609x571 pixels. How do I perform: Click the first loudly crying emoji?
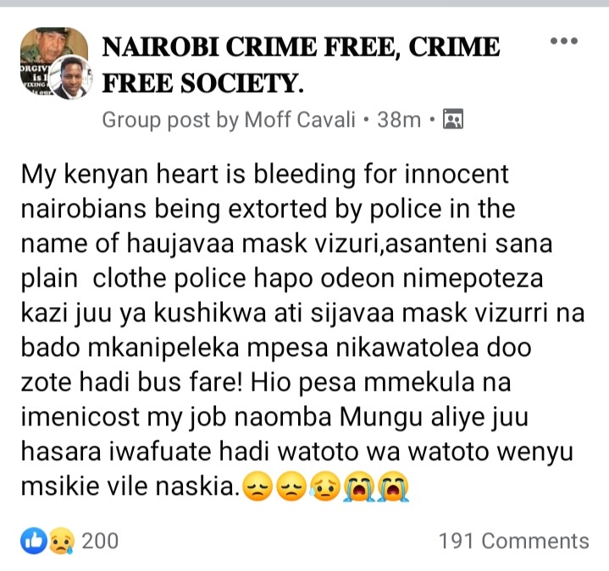359,486
